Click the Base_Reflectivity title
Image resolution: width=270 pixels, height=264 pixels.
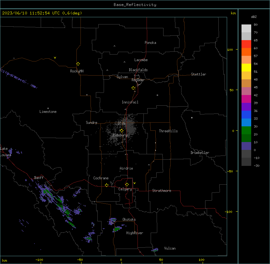135,5
